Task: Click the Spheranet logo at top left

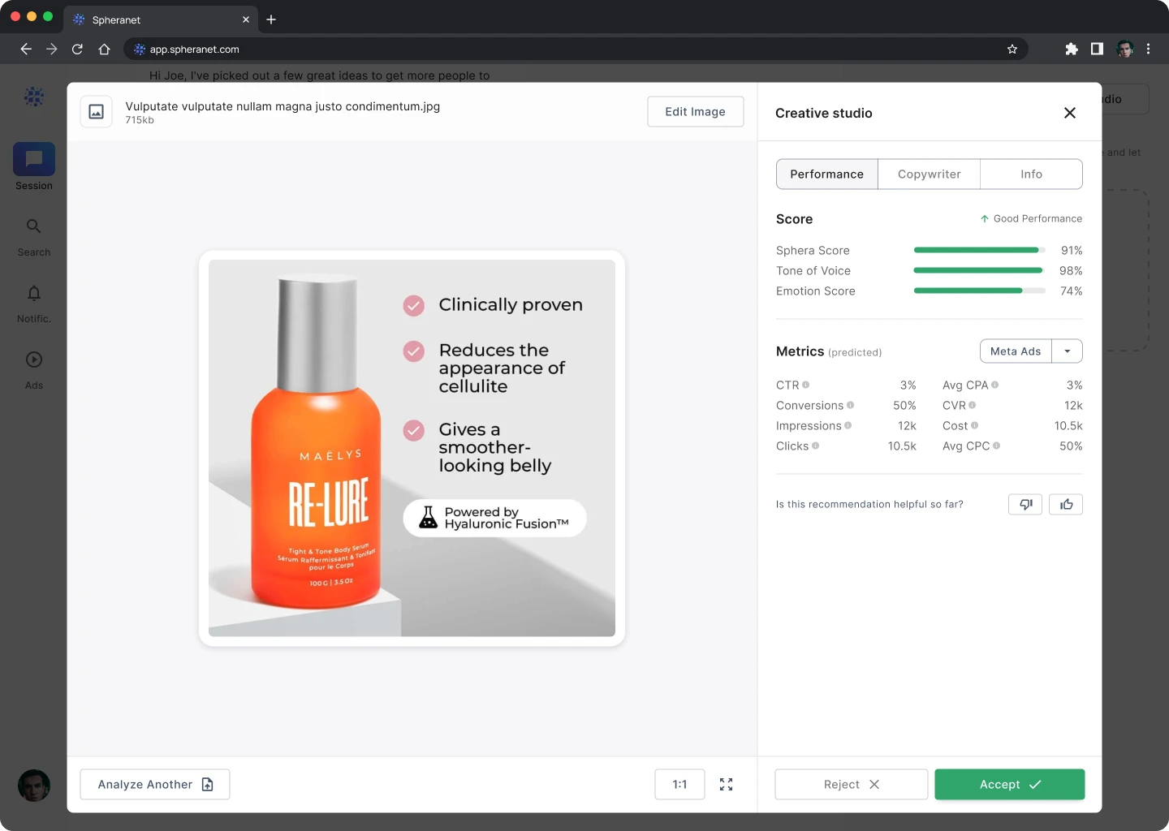Action: coord(33,97)
